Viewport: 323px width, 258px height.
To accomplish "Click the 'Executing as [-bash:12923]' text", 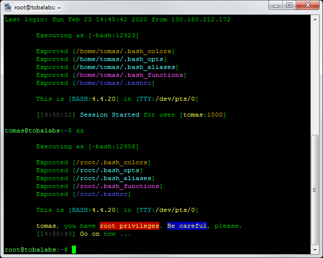I will (x=87, y=35).
